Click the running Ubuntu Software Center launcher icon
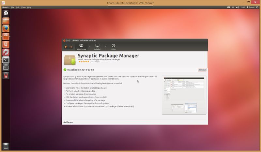This screenshot has width=261, height=152. [x=6, y=37]
